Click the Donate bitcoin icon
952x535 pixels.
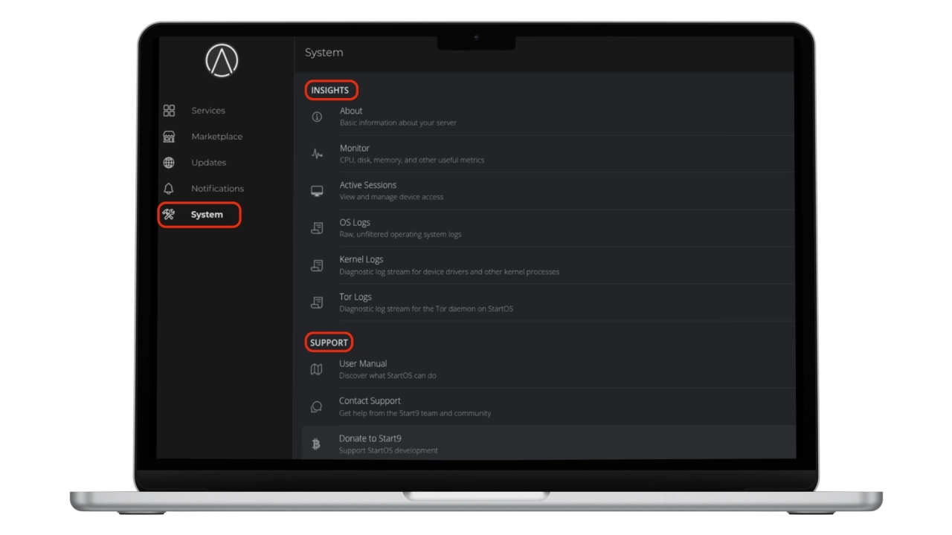pos(316,444)
